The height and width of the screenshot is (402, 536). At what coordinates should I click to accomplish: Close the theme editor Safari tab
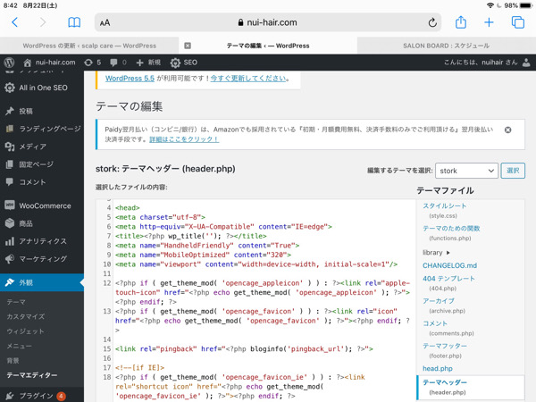click(188, 46)
